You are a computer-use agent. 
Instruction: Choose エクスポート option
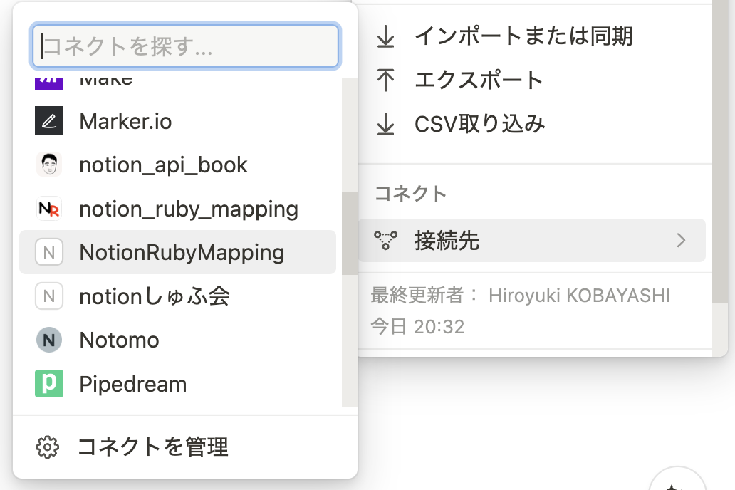[x=532, y=80]
